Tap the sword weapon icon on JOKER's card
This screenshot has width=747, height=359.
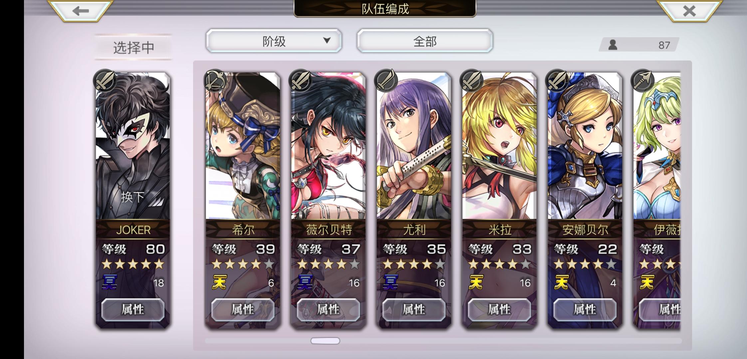105,80
